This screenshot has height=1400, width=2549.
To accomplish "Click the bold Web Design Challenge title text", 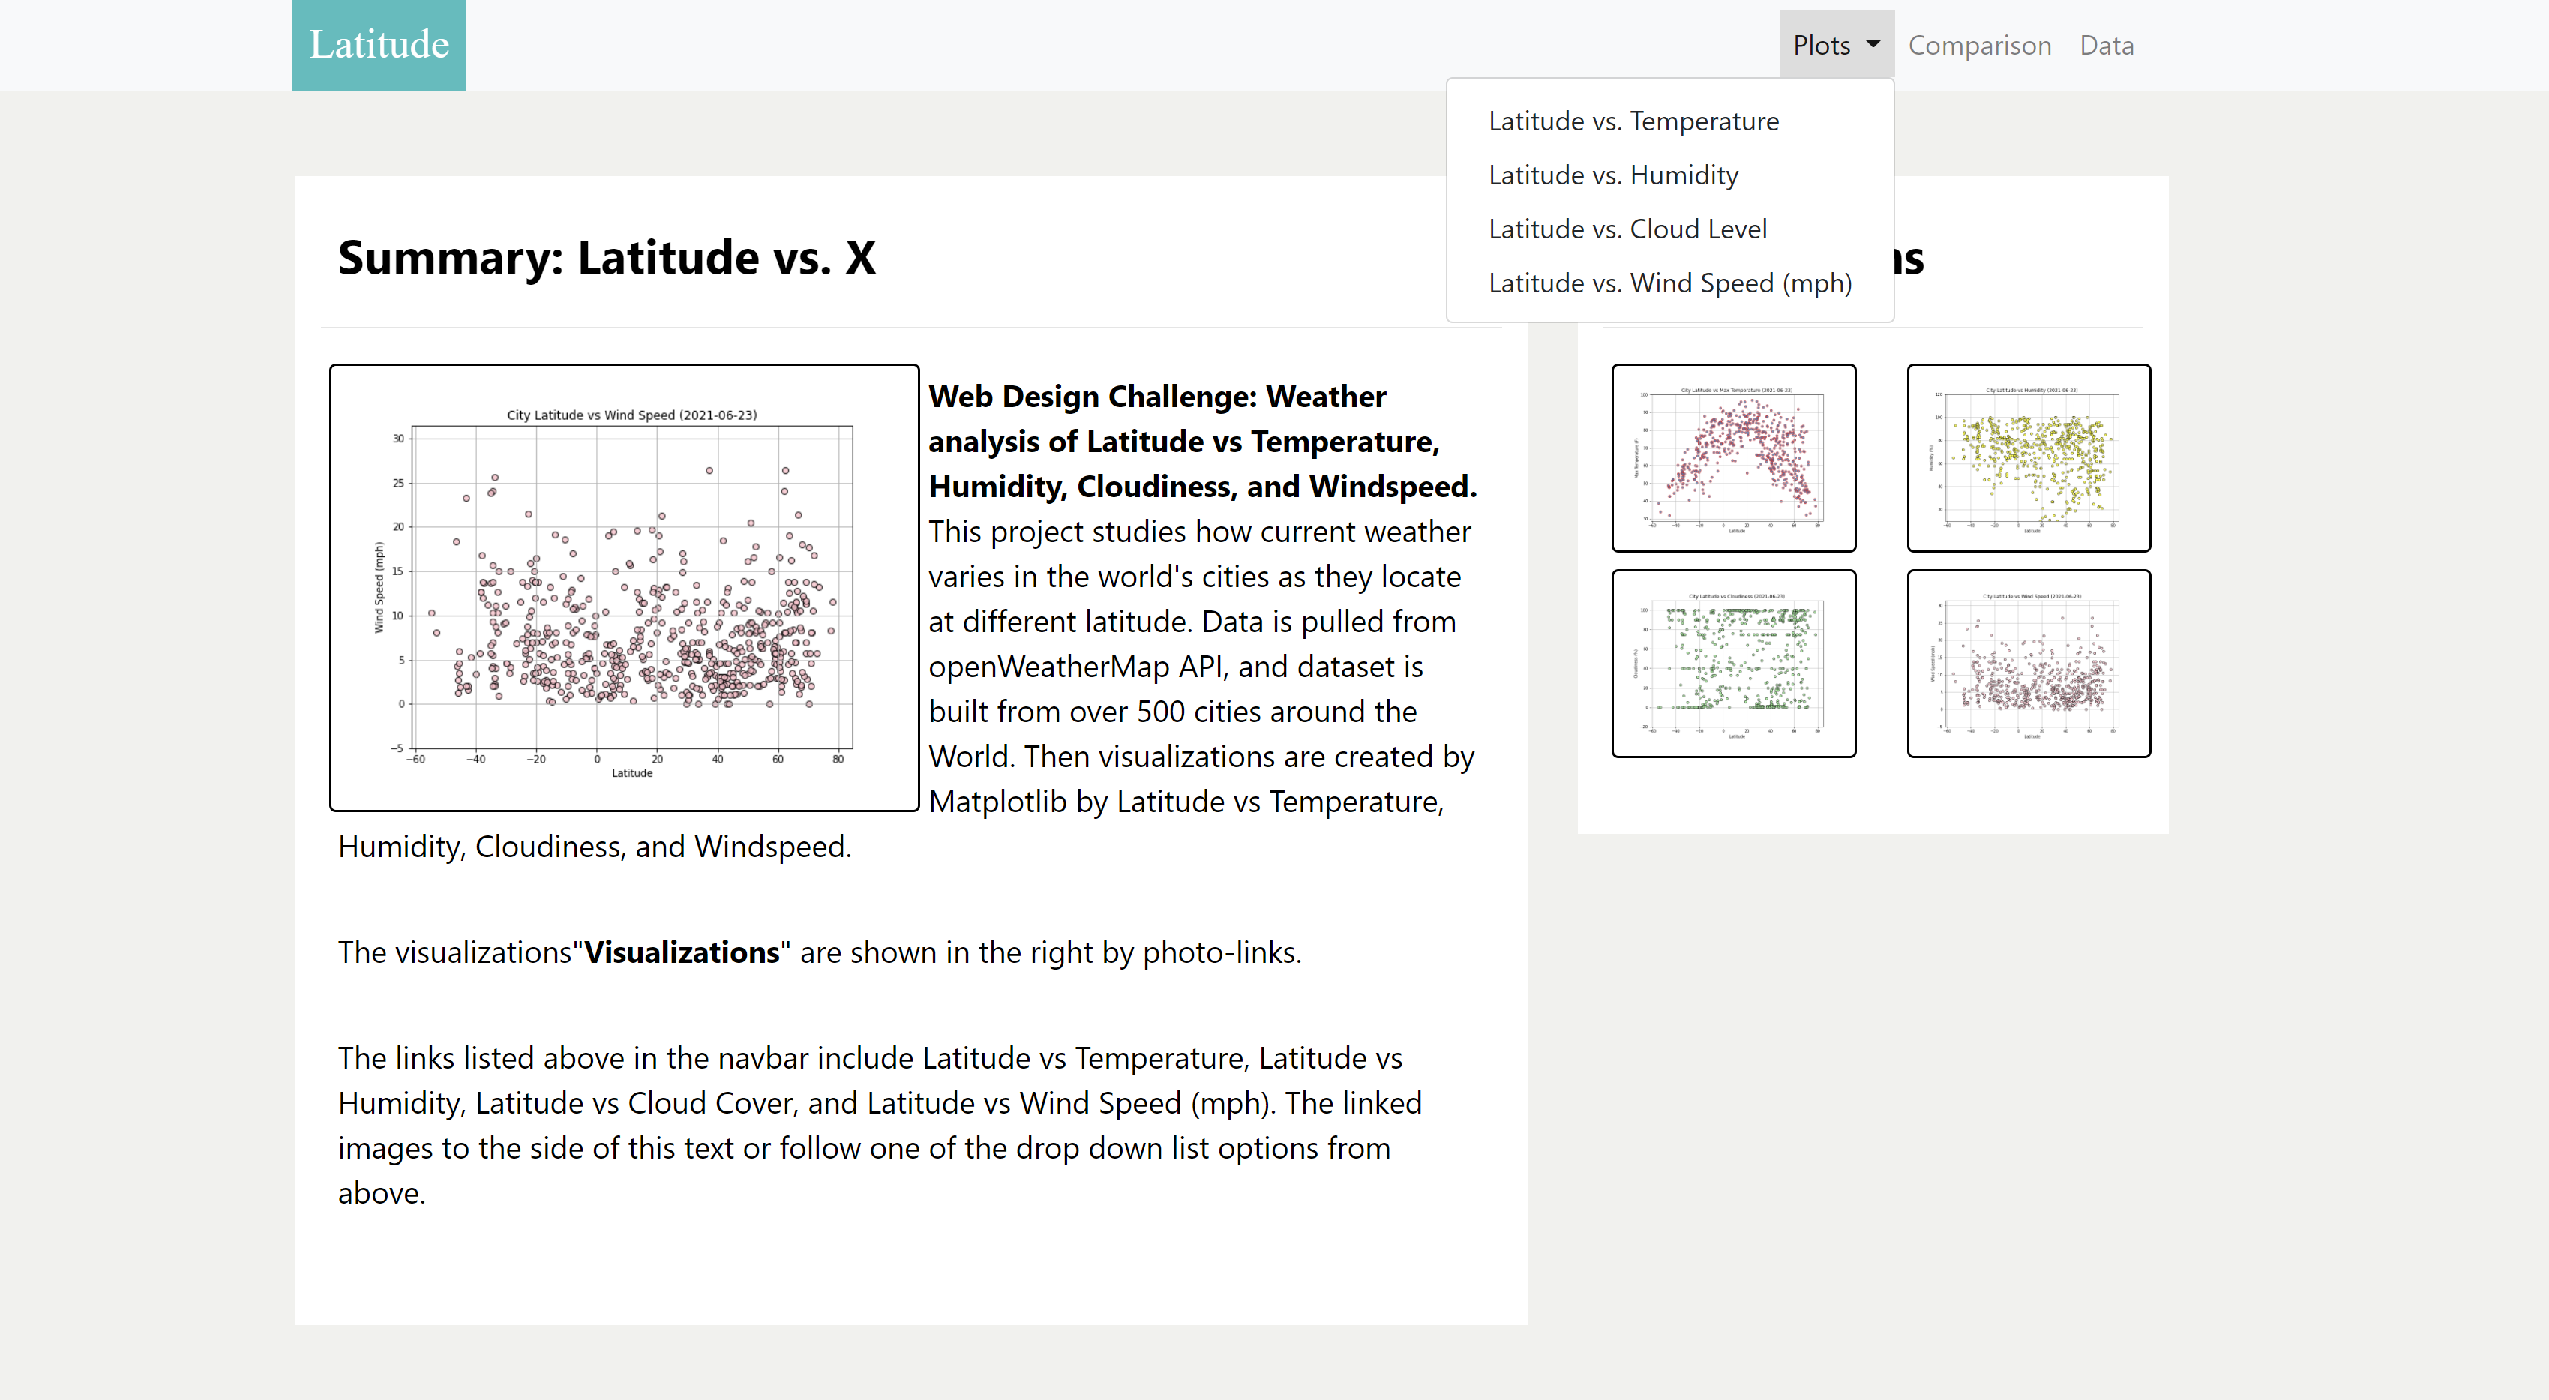I will (1202, 441).
